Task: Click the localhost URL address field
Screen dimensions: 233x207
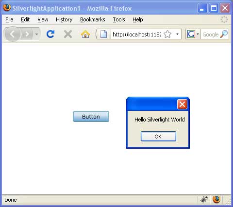Action: (x=137, y=34)
